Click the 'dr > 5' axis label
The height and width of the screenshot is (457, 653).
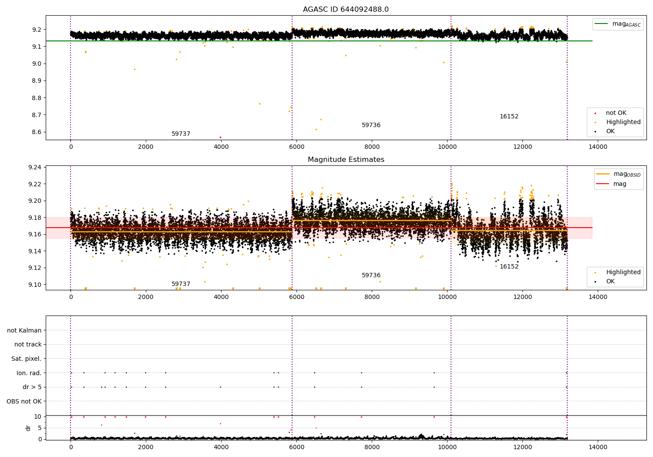click(32, 387)
